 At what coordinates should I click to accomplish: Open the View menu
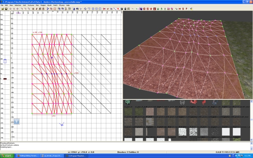11,5
